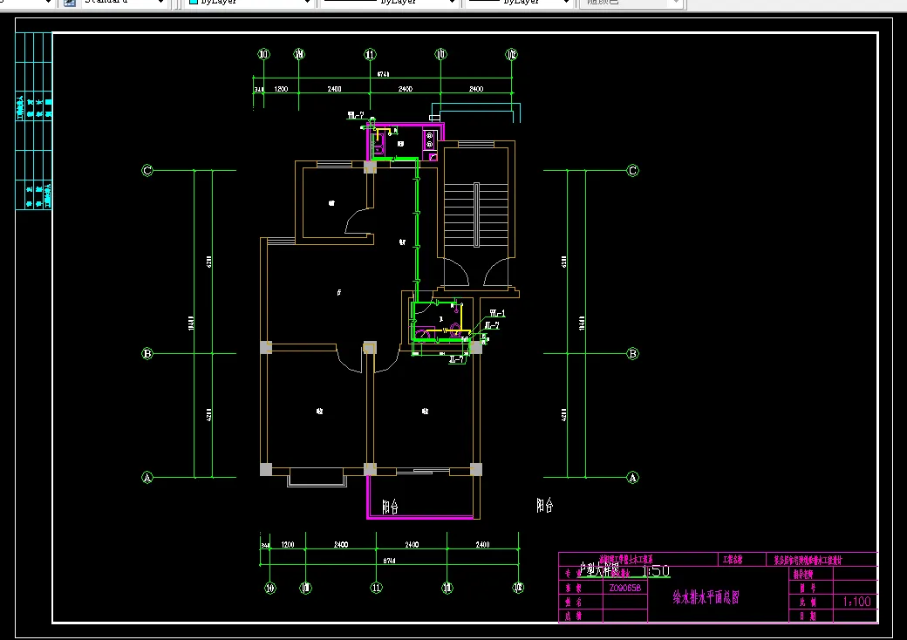907x640 pixels.
Task: Select the bottom overall dimension below 2400 spans
Action: [390, 561]
